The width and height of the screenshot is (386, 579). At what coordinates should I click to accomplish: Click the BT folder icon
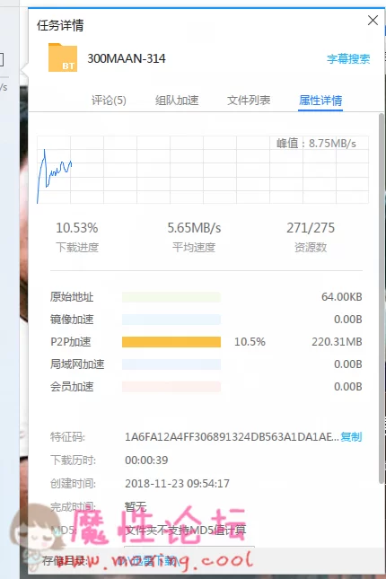(63, 57)
